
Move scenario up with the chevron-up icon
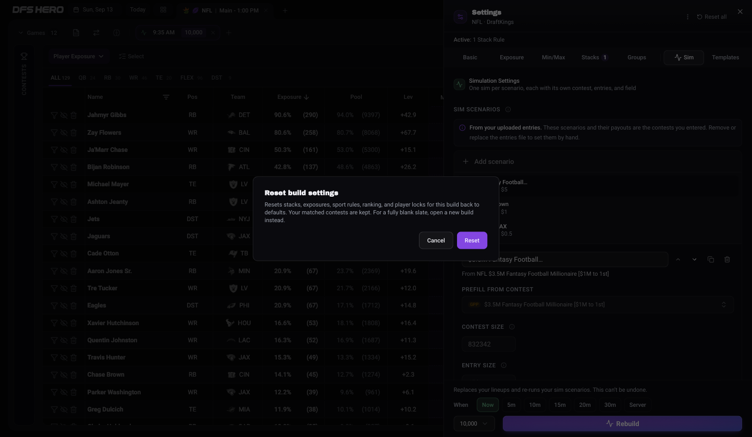click(x=678, y=260)
